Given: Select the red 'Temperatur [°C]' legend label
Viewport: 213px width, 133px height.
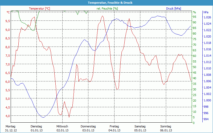Looking at the screenshot, I should pyautogui.click(x=39, y=9).
